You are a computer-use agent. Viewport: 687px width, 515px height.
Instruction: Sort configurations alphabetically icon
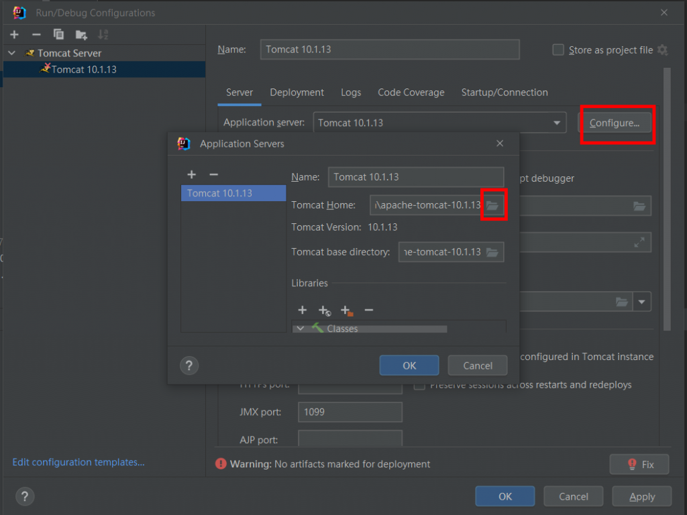(103, 35)
